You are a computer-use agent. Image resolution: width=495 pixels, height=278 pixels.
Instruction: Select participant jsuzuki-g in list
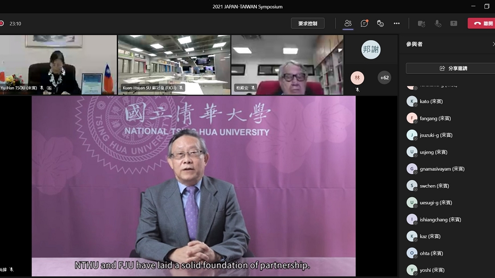[450, 135]
